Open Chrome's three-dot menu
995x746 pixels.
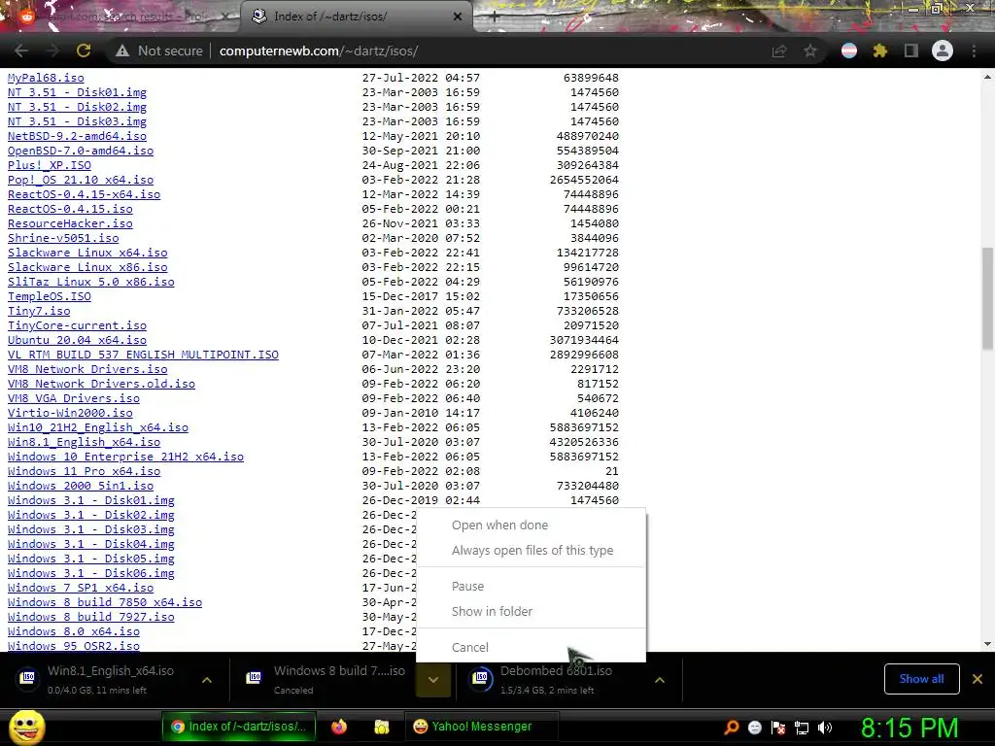[x=974, y=51]
